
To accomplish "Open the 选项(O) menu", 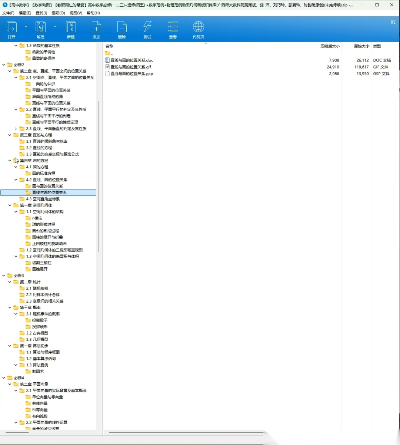I will pyautogui.click(x=58, y=13).
